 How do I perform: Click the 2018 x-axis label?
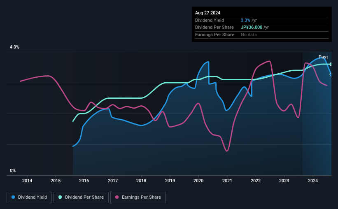(x=141, y=181)
